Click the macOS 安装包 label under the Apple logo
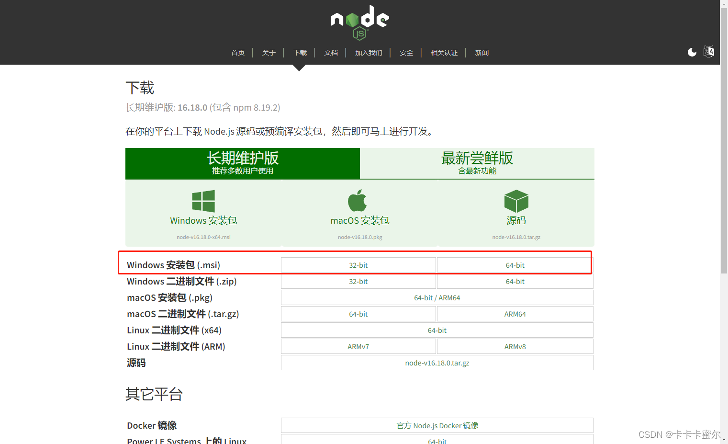 pyautogui.click(x=360, y=220)
